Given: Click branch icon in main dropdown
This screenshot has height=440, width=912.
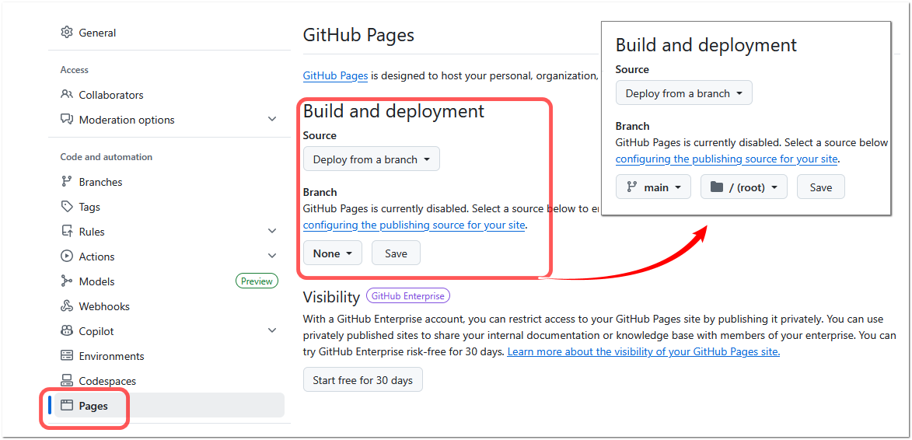Looking at the screenshot, I should [631, 187].
